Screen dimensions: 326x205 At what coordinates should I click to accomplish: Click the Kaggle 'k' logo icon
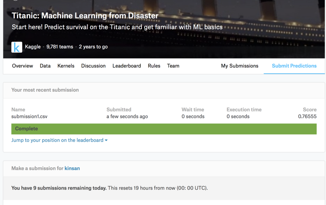pyautogui.click(x=17, y=47)
